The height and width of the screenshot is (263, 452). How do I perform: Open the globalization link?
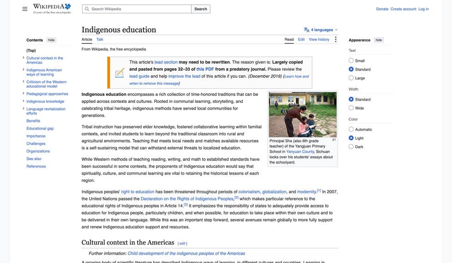coord(274,192)
